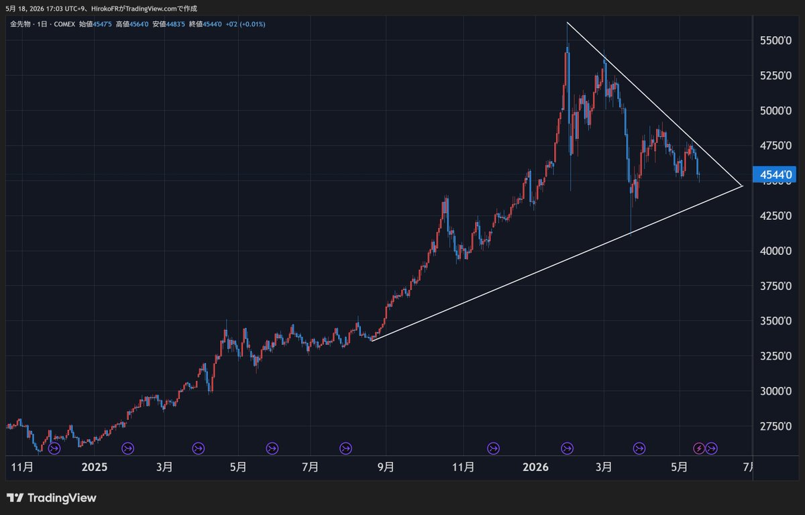This screenshot has width=805, height=515.
Task: Click the 2026 label on time axis
Action: [536, 467]
